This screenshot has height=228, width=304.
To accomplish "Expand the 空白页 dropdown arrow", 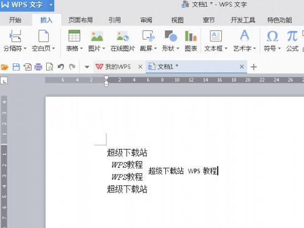I will point(54,49).
